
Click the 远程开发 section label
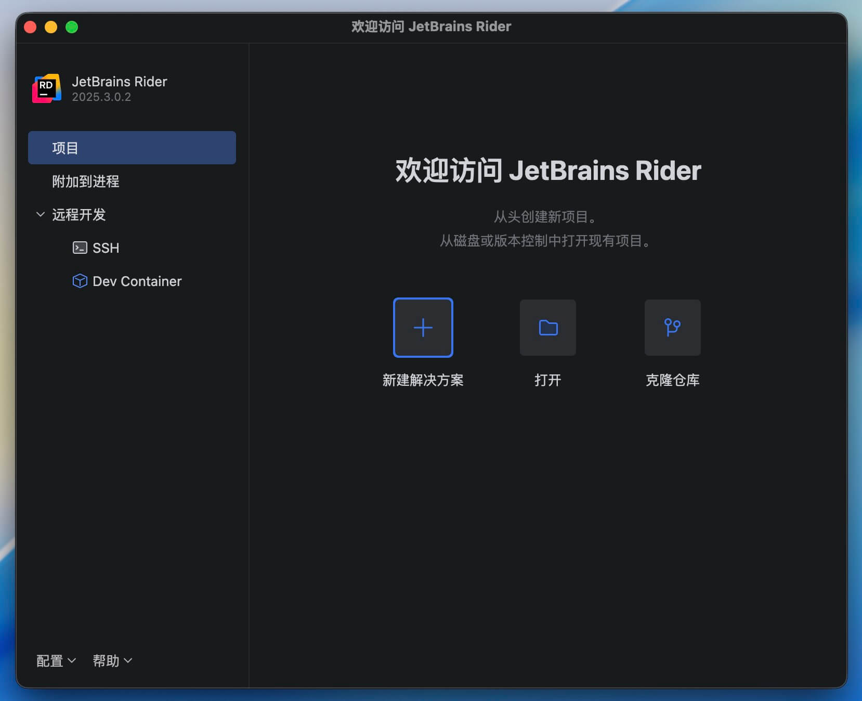coord(79,215)
